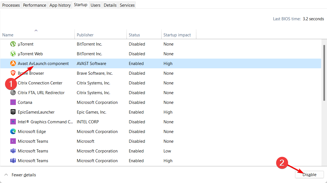Click the sort arrow above Name column
This screenshot has width=327, height=183.
[36, 31]
